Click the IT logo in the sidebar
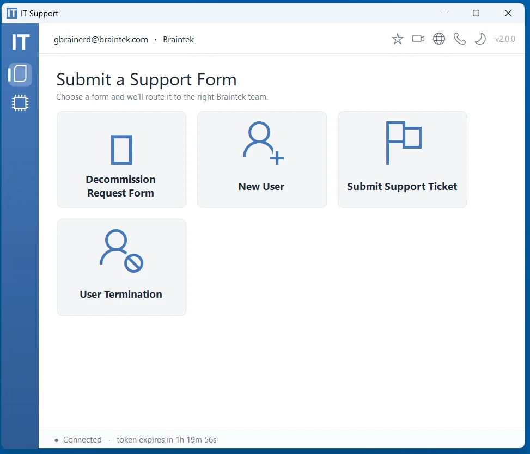The height and width of the screenshot is (454, 530). [20, 42]
